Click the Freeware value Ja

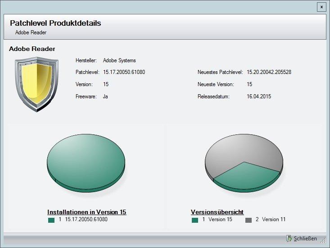[x=106, y=96]
